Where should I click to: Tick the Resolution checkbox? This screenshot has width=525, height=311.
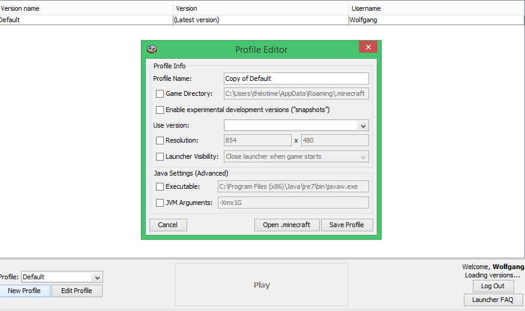point(160,140)
